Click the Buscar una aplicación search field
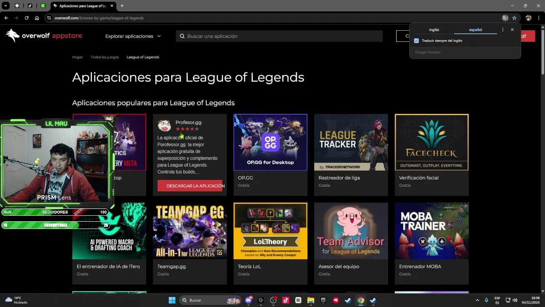Screen dimensions: 545x307 pyautogui.click(x=279, y=36)
